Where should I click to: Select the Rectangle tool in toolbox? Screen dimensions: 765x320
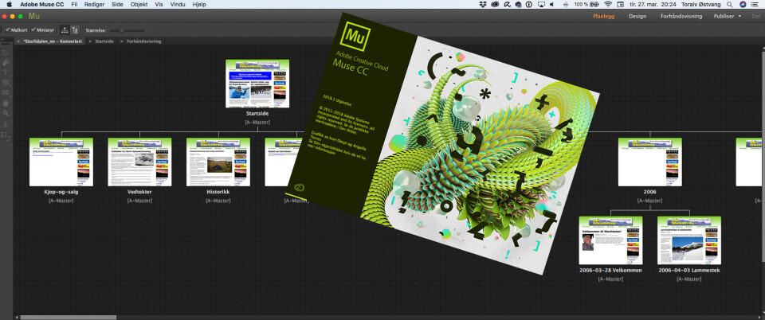click(x=6, y=83)
